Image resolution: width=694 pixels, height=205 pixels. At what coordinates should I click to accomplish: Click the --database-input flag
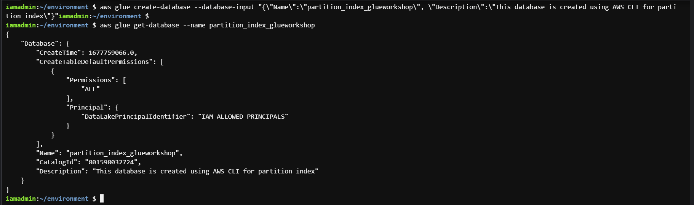click(224, 7)
